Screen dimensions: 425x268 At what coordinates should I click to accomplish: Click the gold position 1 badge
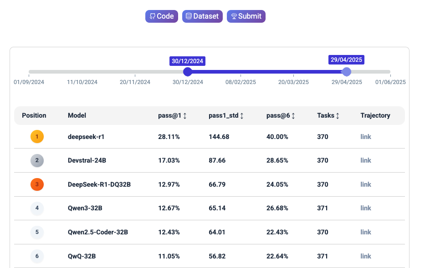pyautogui.click(x=37, y=137)
